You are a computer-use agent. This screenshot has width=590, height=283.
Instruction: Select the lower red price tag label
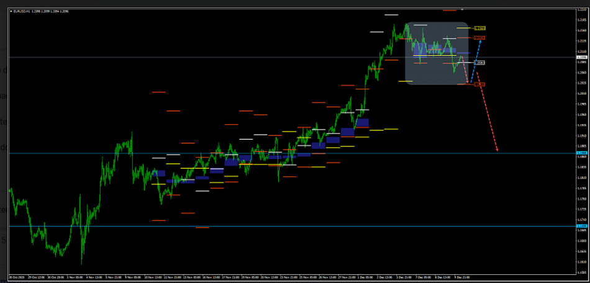click(x=479, y=84)
